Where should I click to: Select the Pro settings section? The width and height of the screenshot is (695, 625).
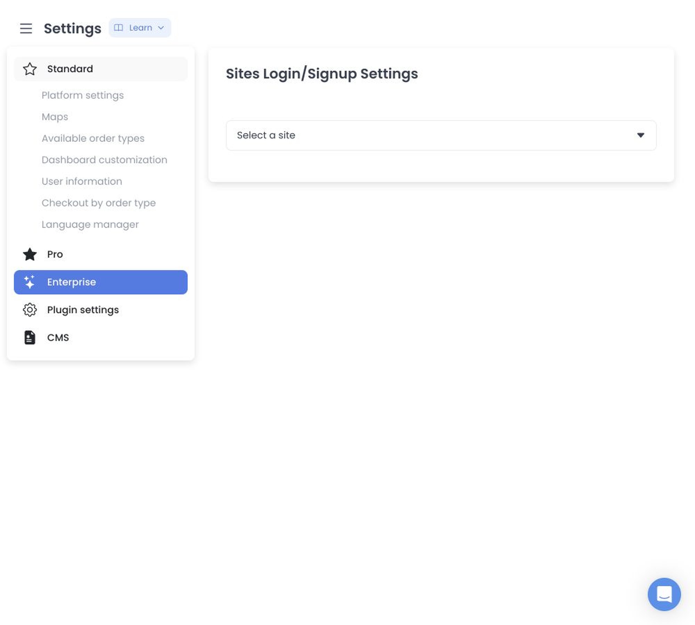[x=101, y=254]
